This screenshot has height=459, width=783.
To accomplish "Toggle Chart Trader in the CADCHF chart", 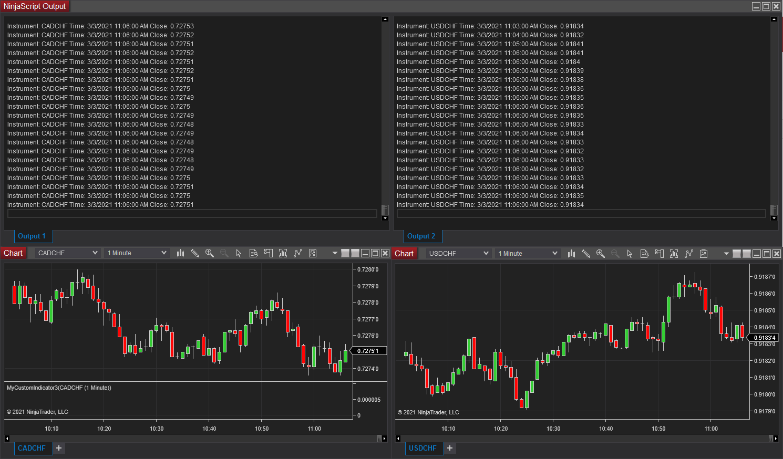I will [x=268, y=253].
